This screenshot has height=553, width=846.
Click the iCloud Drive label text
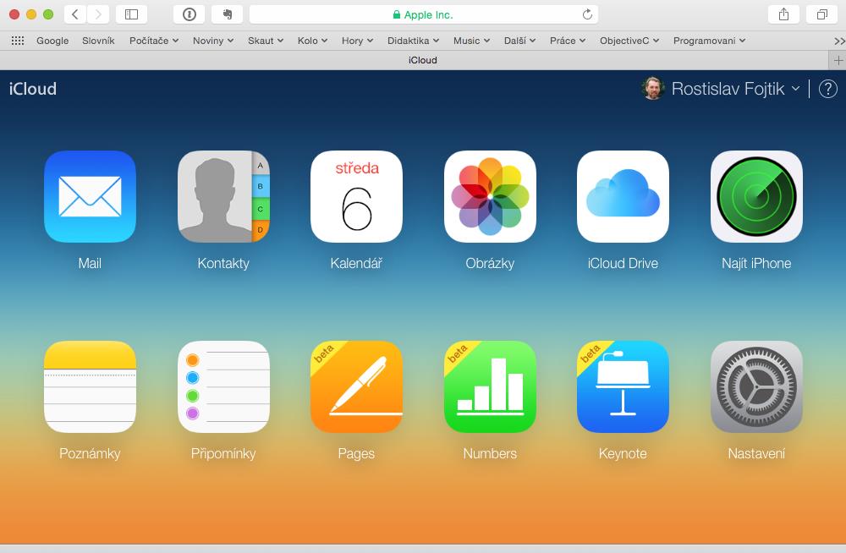pos(623,263)
